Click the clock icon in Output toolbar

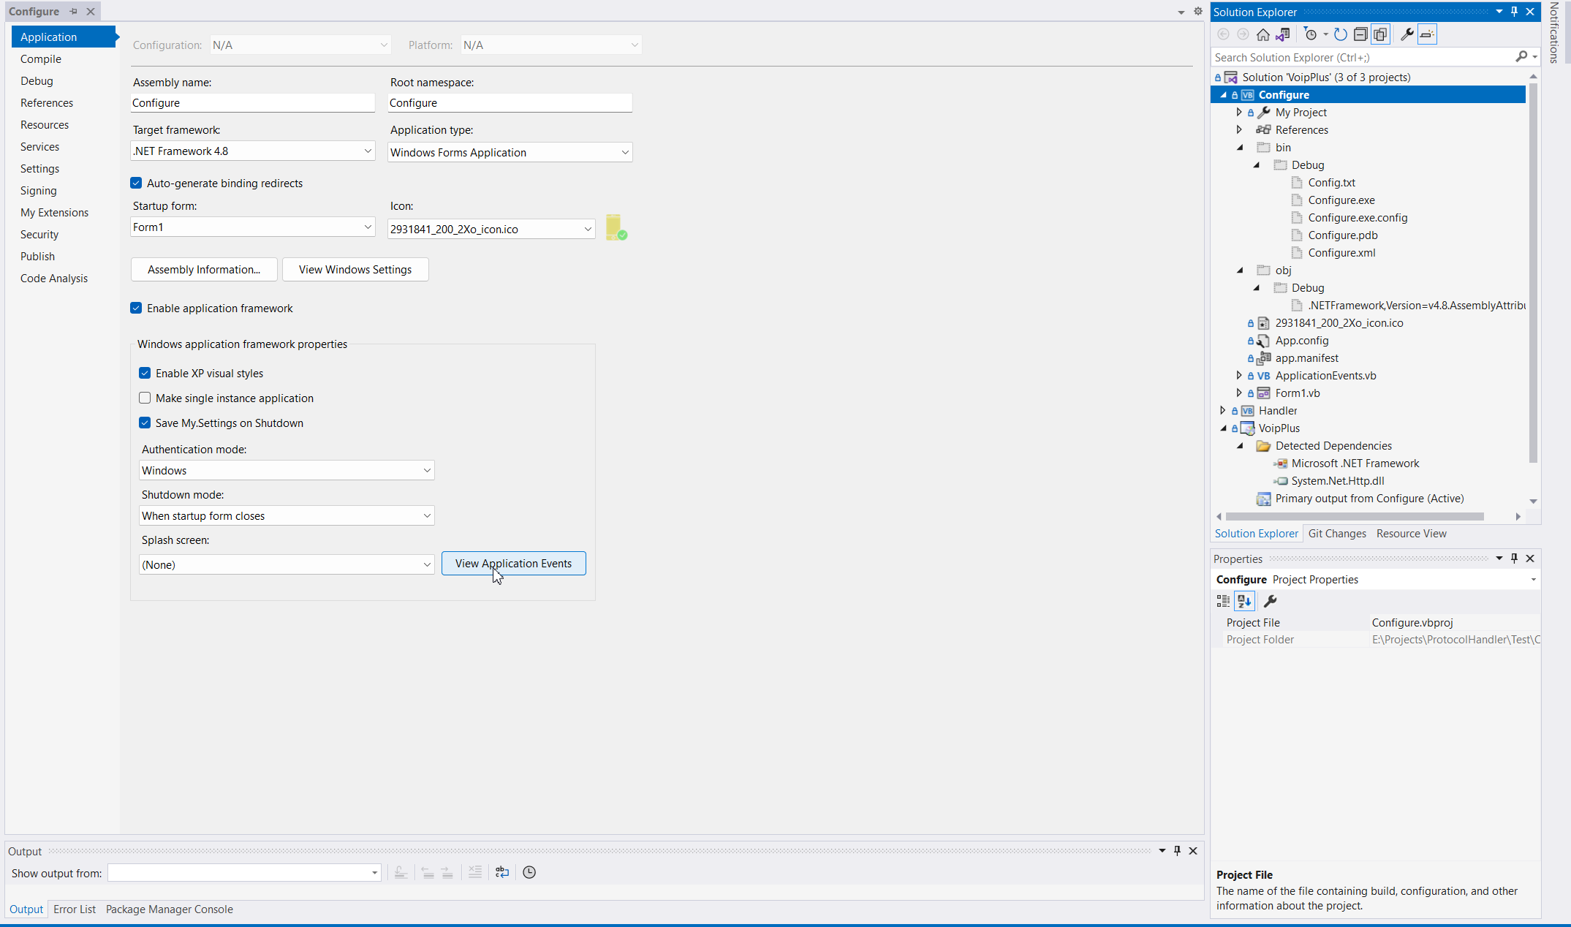click(x=529, y=872)
